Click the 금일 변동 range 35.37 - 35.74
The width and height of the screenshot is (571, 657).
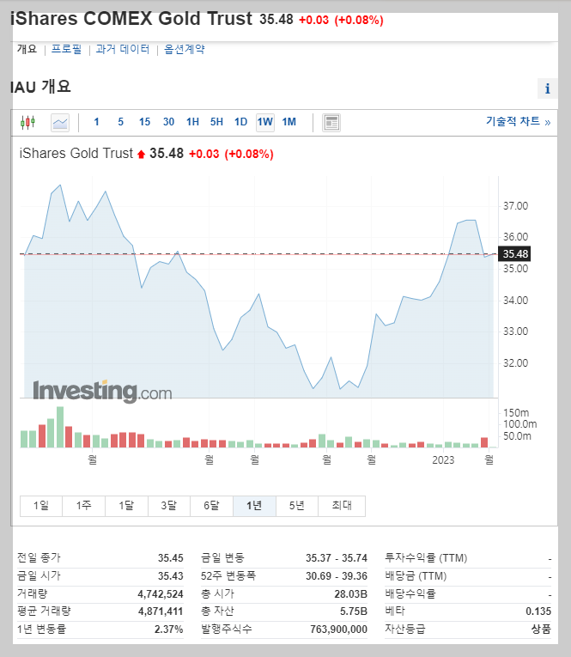point(337,558)
